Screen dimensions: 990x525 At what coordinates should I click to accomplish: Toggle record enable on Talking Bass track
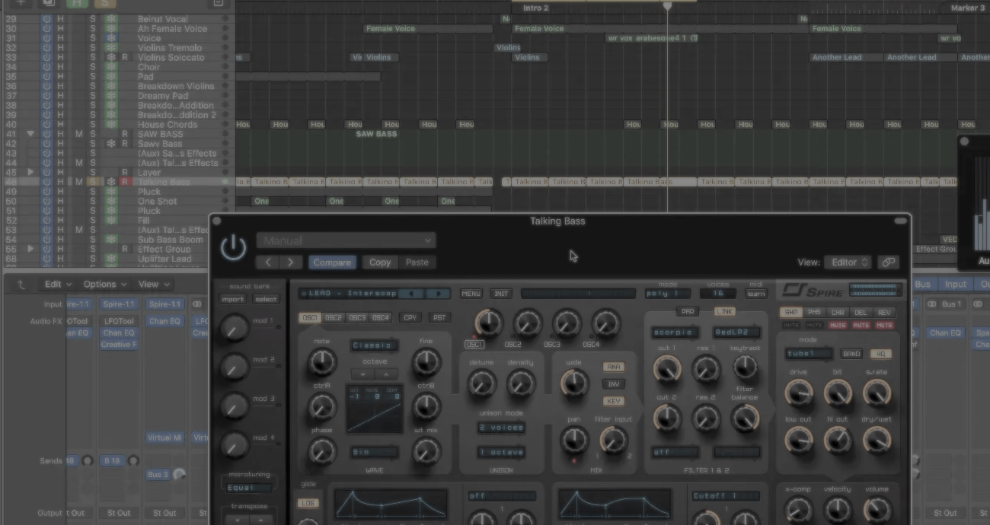(x=125, y=182)
